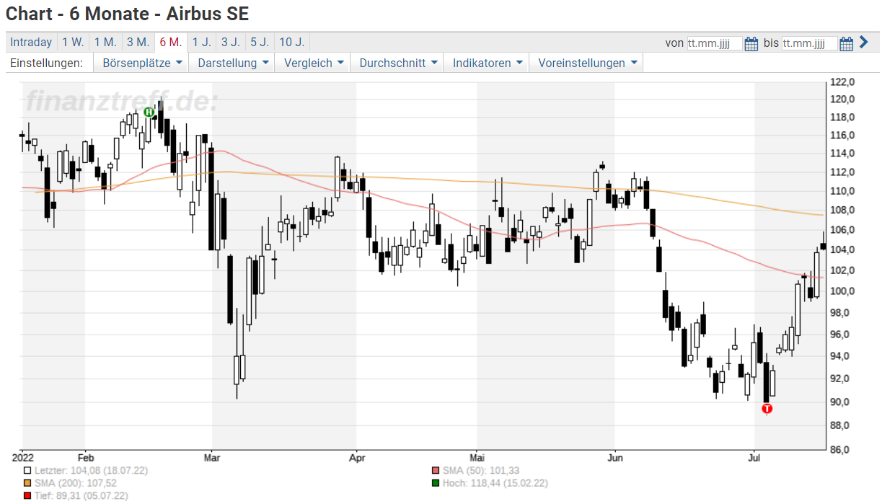882x504 pixels.
Task: Focus the bis end date input field
Action: 809,43
